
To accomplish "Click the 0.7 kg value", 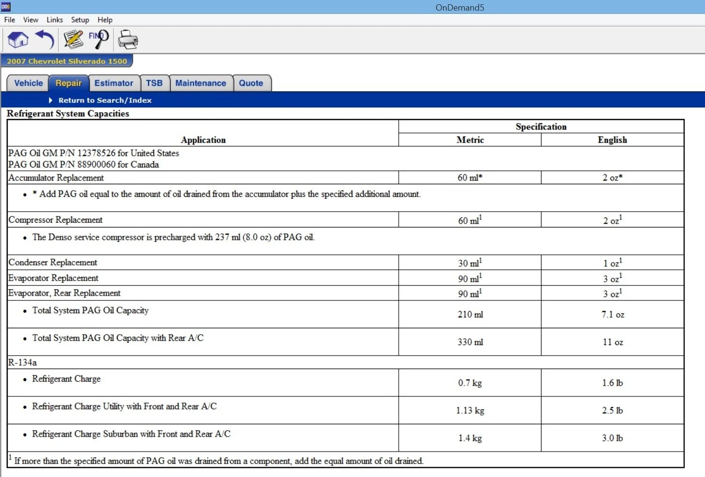I will point(470,383).
